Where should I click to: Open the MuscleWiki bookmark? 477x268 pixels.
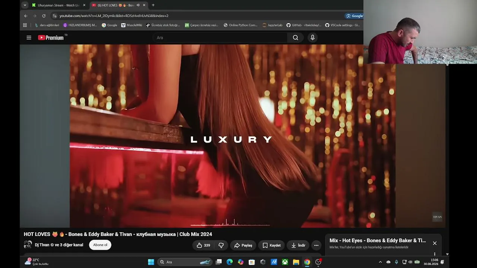coord(132,25)
